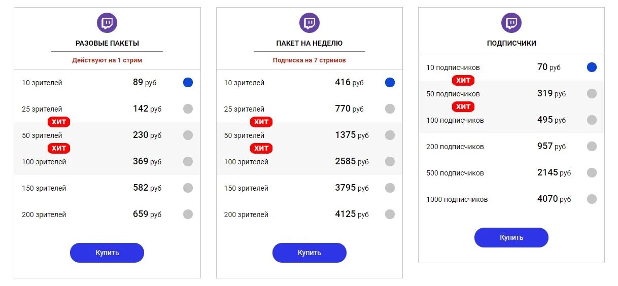The height and width of the screenshot is (286, 618).
Task: Click Twitch icon above Подписчики
Action: 511,23
